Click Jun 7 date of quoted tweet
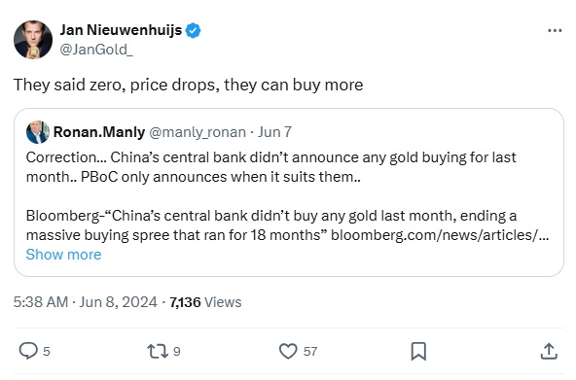This screenshot has height=380, width=576. click(x=274, y=132)
